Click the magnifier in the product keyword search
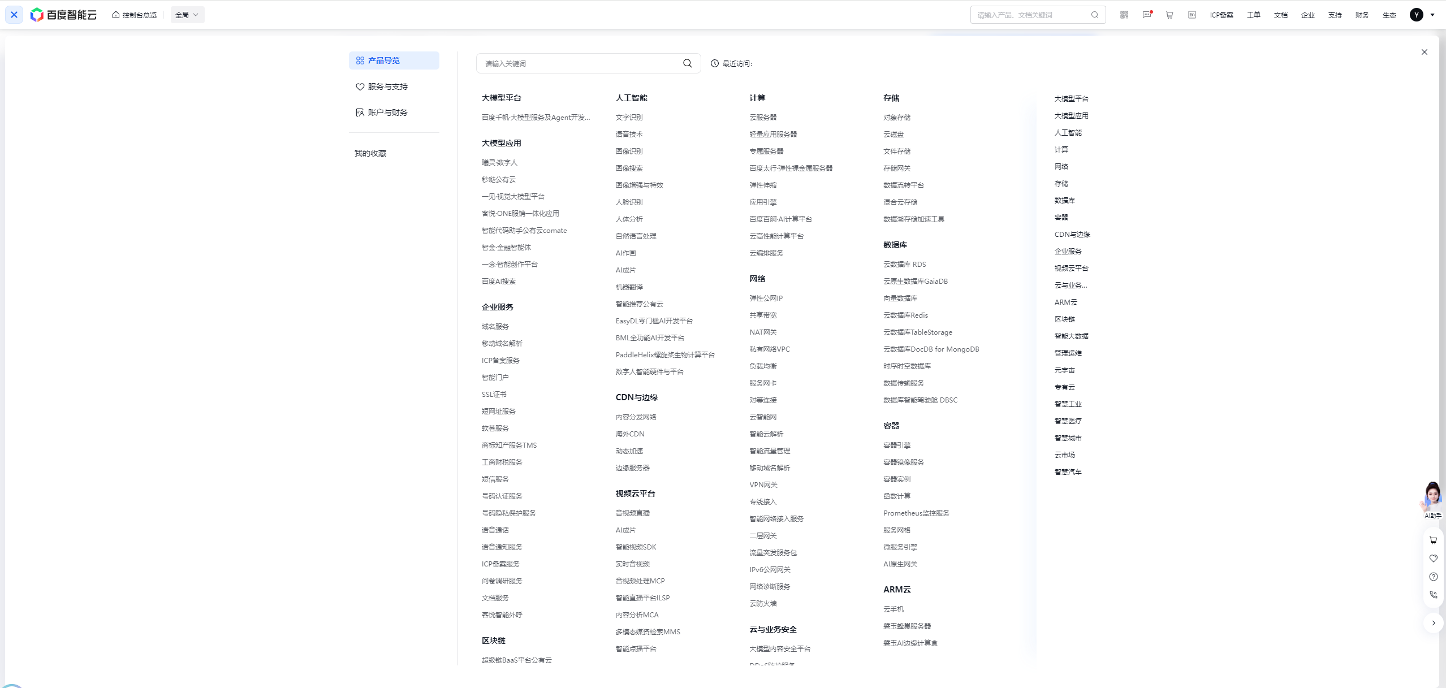 coord(688,63)
